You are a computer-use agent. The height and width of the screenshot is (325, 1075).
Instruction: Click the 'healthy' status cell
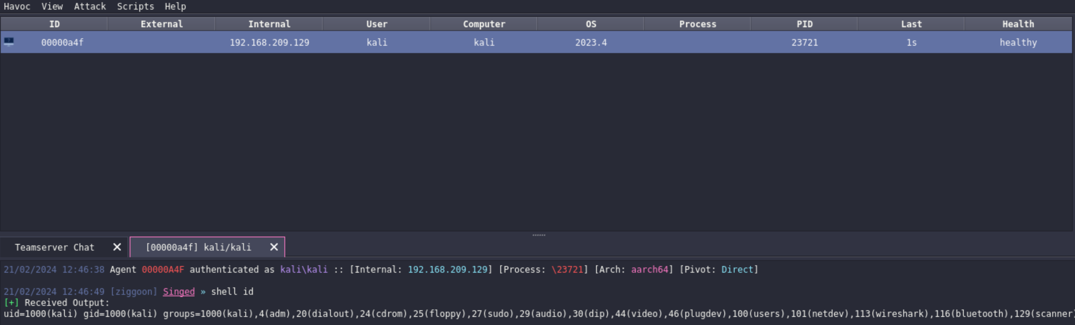[x=1018, y=42]
